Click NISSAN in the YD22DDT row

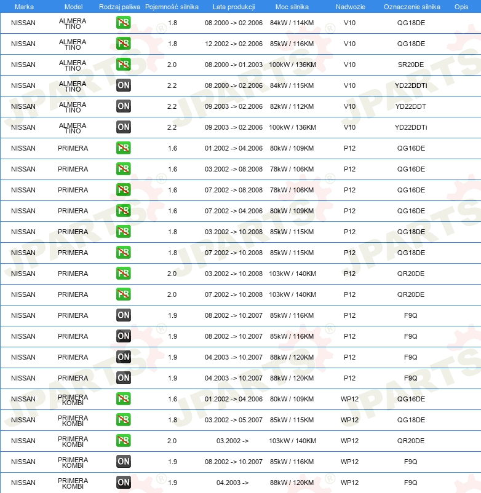pos(23,106)
